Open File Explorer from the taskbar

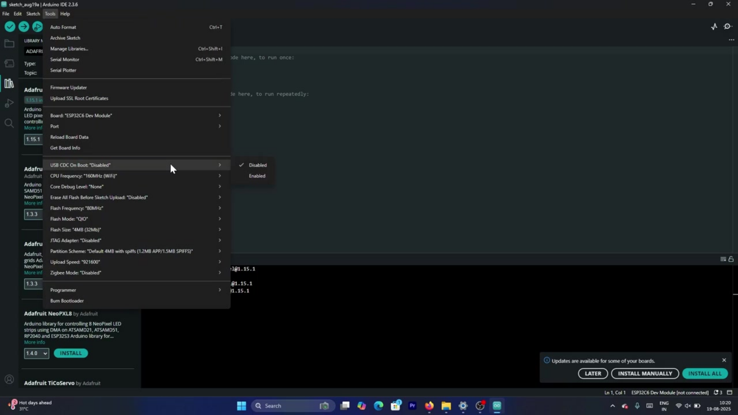[446, 406]
